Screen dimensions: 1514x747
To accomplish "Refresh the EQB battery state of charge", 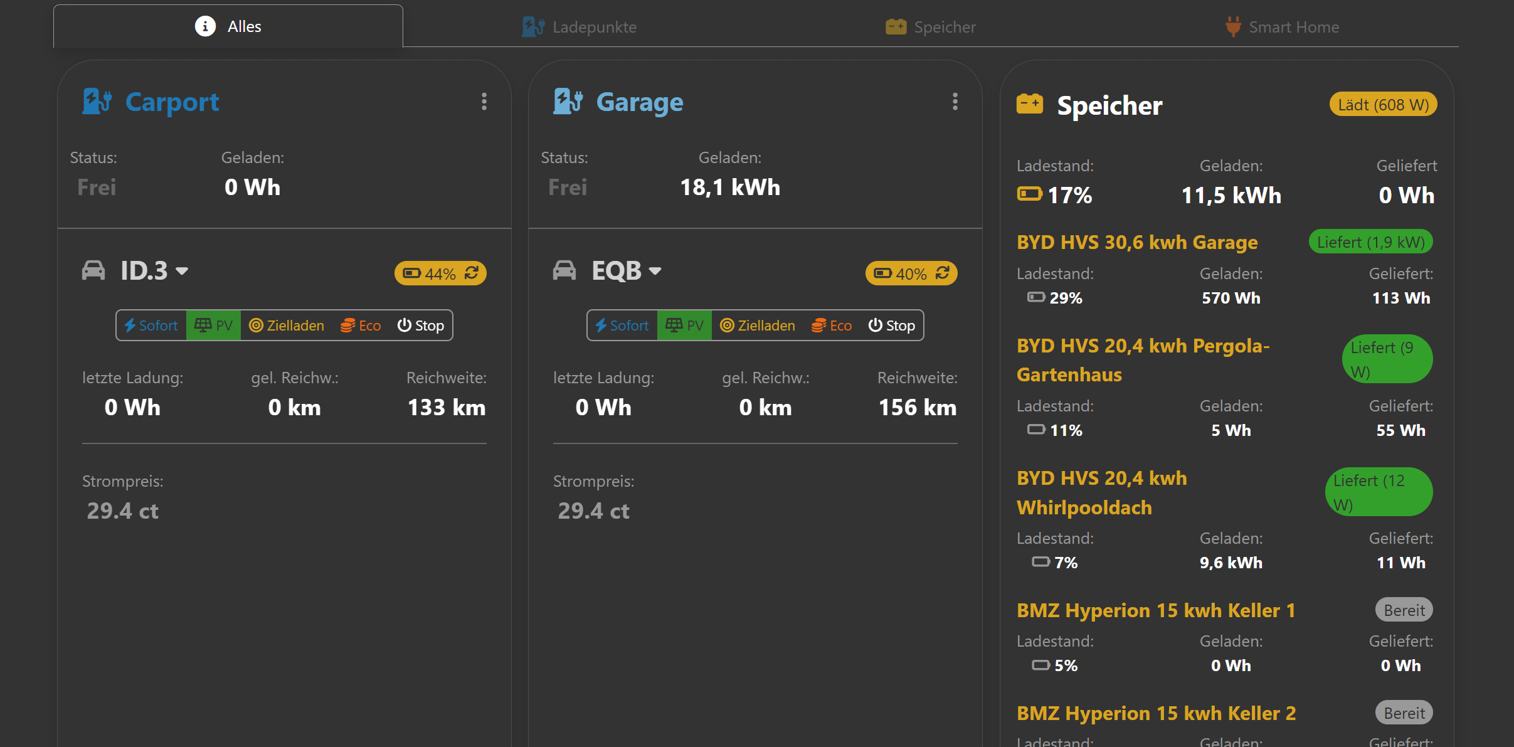I will pos(943,273).
